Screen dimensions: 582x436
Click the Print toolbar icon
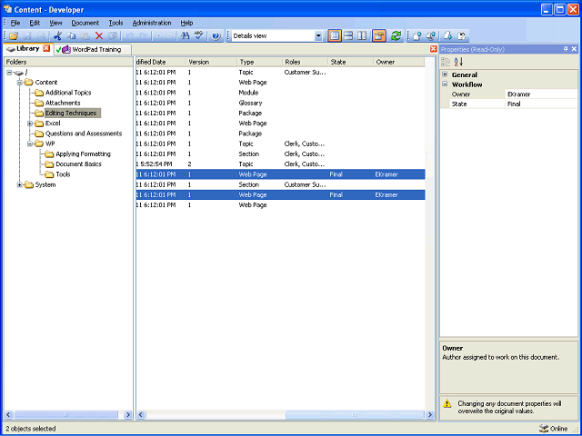pyautogui.click(x=41, y=36)
